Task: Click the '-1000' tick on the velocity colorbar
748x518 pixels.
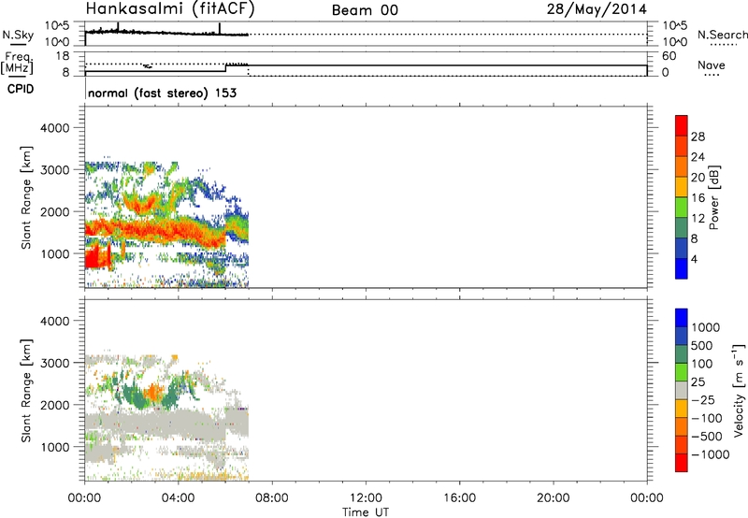Action: coord(710,454)
